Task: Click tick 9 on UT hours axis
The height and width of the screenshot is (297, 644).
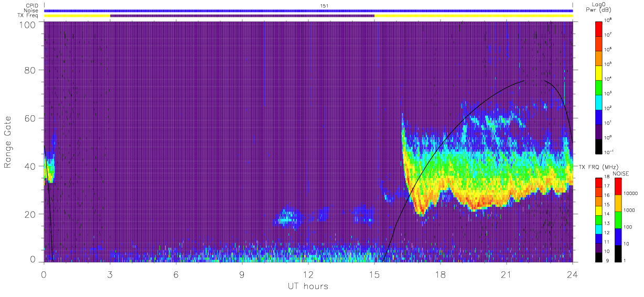Action: (x=242, y=274)
